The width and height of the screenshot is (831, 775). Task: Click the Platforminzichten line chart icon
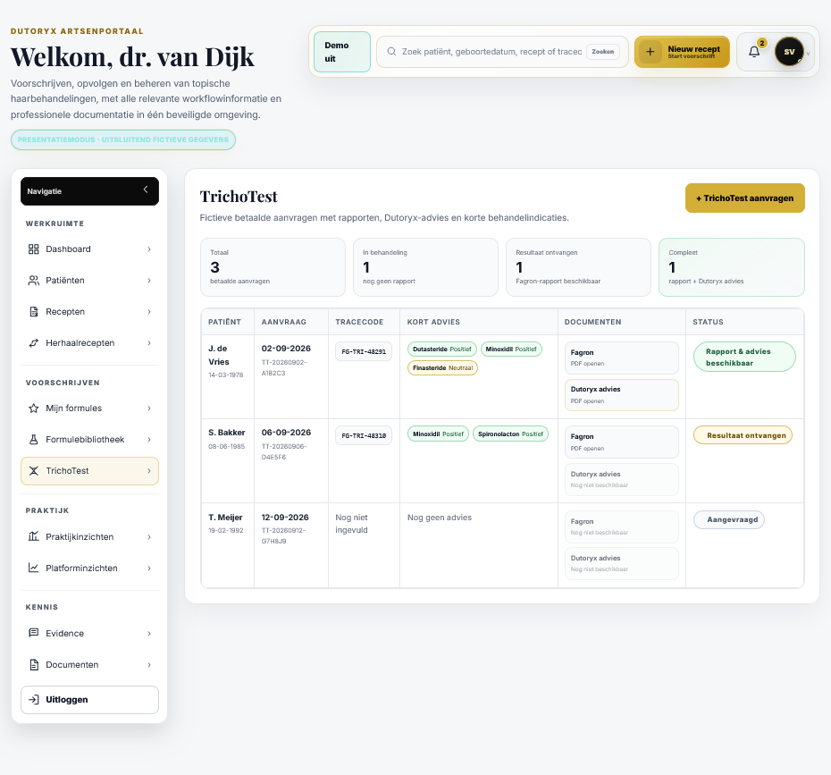[33, 568]
